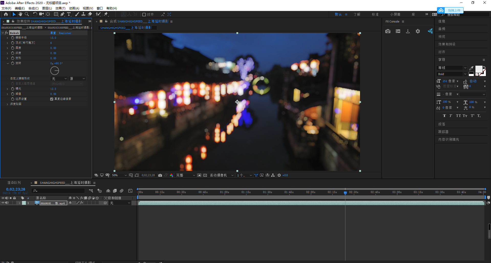This screenshot has height=263, width=491.
Task: Hide layer 1 video eye toggle
Action: click(x=3, y=203)
